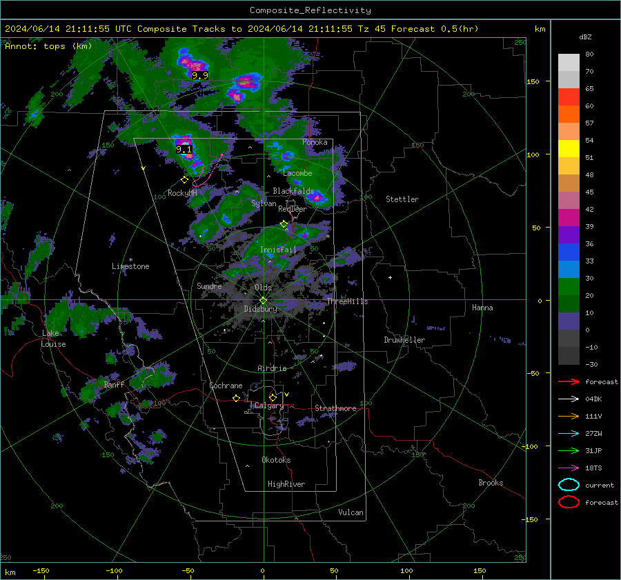
Task: Click the Okotoks map label
Action: coord(276,460)
